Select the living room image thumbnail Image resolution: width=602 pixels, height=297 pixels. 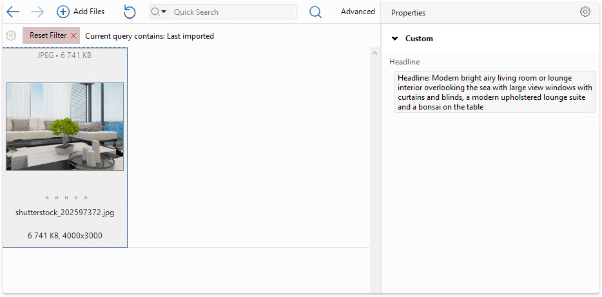(64, 126)
